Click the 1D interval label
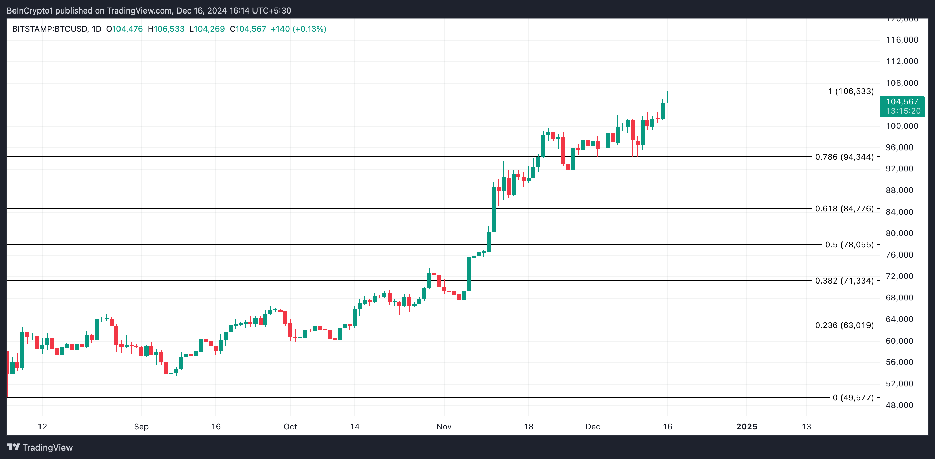 96,29
